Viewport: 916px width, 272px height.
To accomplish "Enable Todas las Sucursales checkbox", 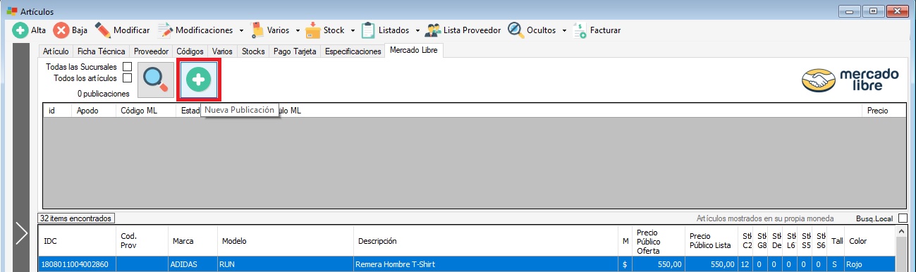I will tap(128, 67).
